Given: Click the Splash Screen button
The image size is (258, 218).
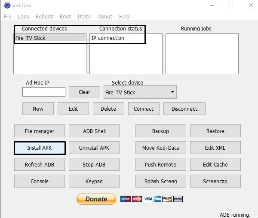Looking at the screenshot, I should (161, 181).
